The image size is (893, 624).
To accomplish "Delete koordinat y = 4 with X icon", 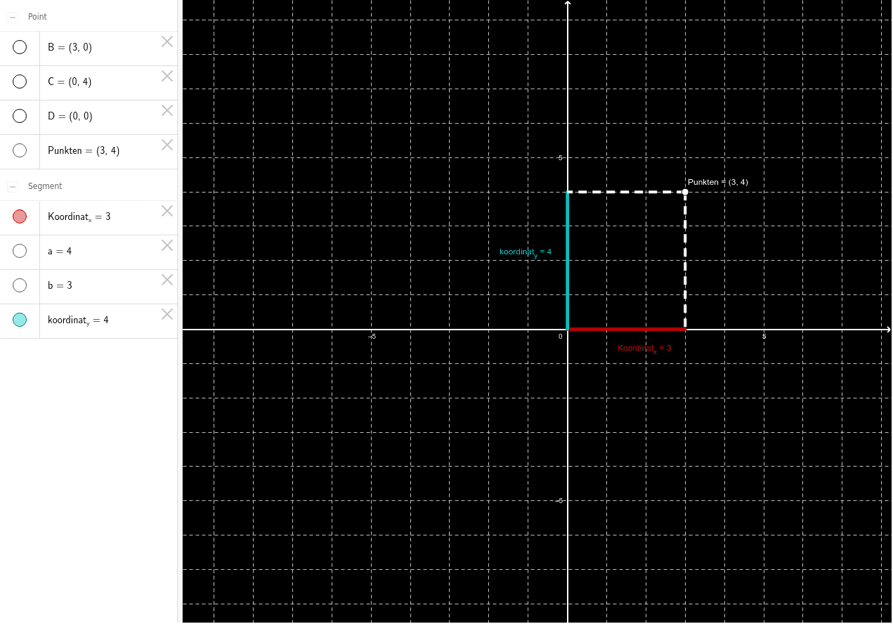I will (167, 314).
